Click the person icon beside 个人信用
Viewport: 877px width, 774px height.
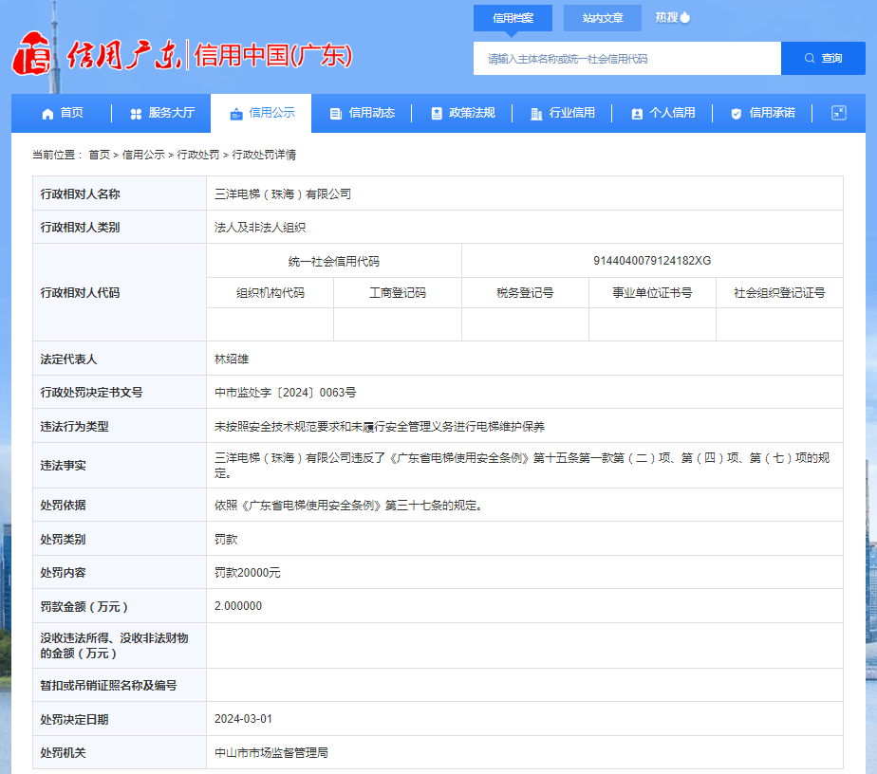637,114
